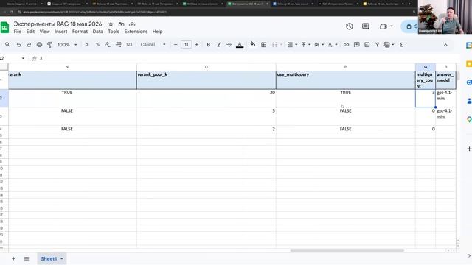Insert a comment from toolbar
The image size is (472, 265).
[x=357, y=44]
